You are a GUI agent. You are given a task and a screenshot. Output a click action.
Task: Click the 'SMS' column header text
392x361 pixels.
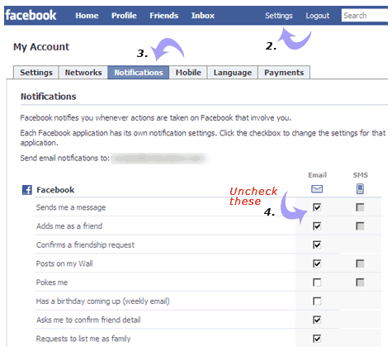coord(361,175)
